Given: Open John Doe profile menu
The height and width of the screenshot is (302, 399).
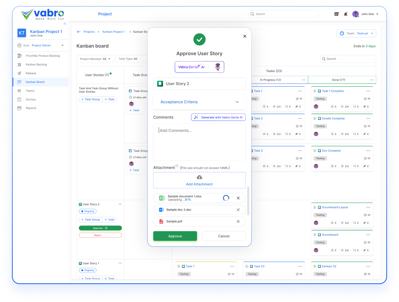Looking at the screenshot, I should [365, 14].
